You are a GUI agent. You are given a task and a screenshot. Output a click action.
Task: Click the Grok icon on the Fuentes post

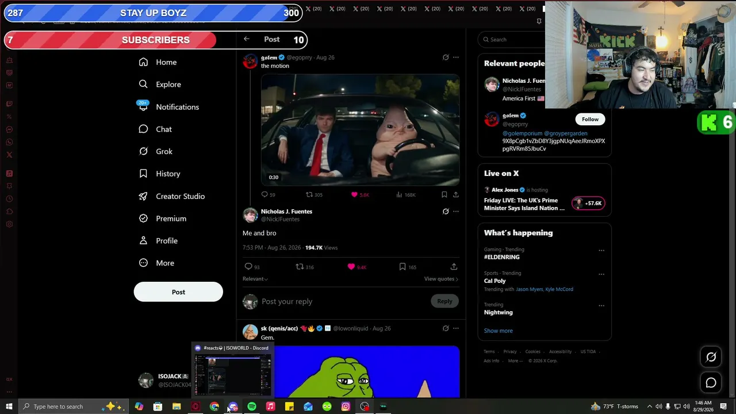(x=446, y=212)
